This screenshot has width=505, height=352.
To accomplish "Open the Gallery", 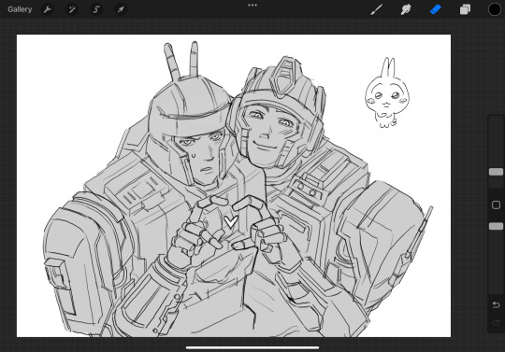I will tap(20, 9).
